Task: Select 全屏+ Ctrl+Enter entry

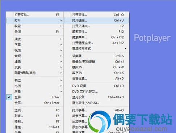Action: [x=34, y=103]
